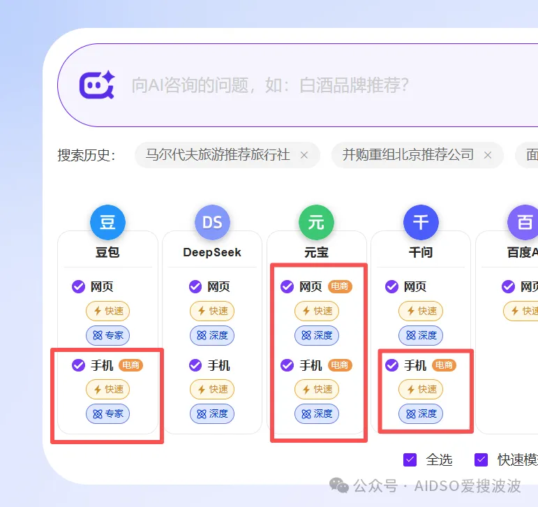Select 快速 mode for 千问 网页

[421, 311]
